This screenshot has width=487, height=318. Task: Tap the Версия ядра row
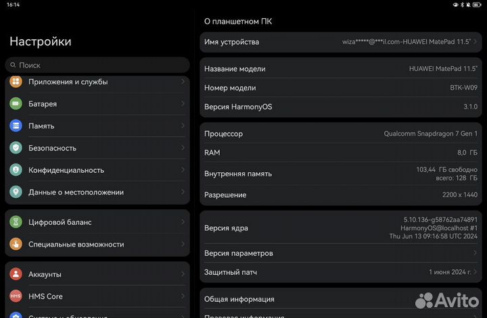click(341, 228)
